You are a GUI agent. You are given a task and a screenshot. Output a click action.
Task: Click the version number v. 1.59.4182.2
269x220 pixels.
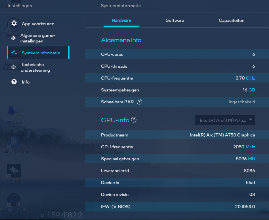pos(61,215)
